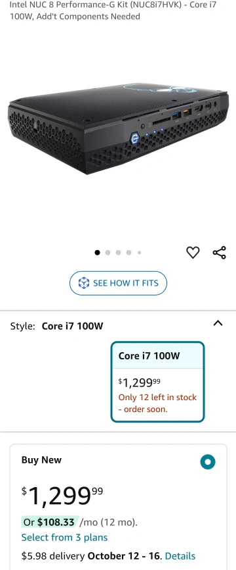
Task: Tap the Intel NUC 8 product title
Action: 113,11
